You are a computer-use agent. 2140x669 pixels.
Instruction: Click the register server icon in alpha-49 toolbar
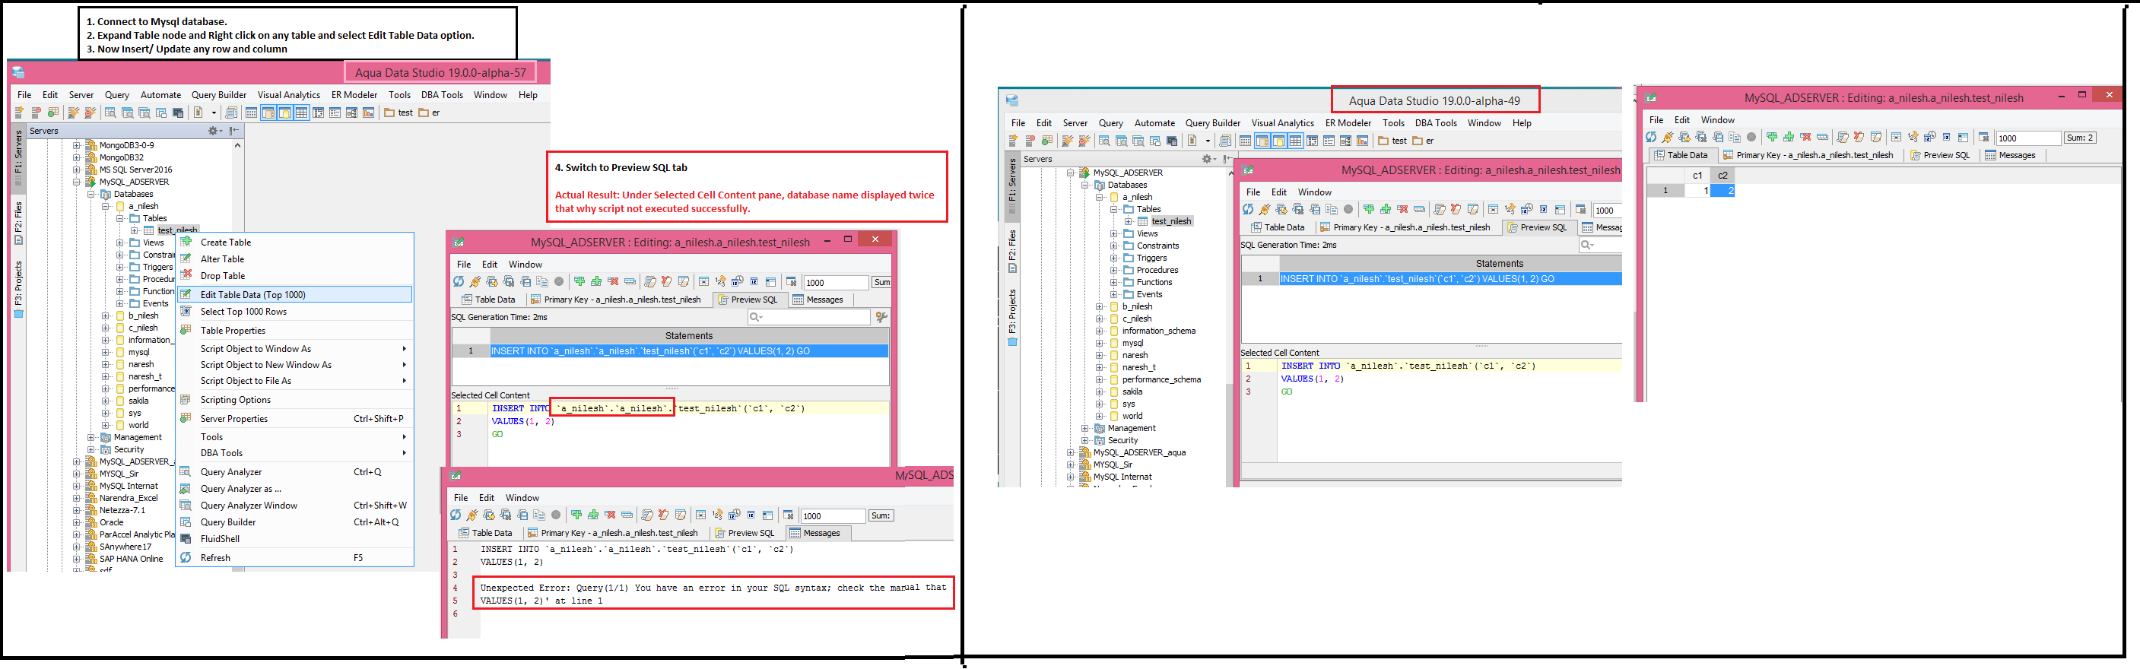(1014, 141)
